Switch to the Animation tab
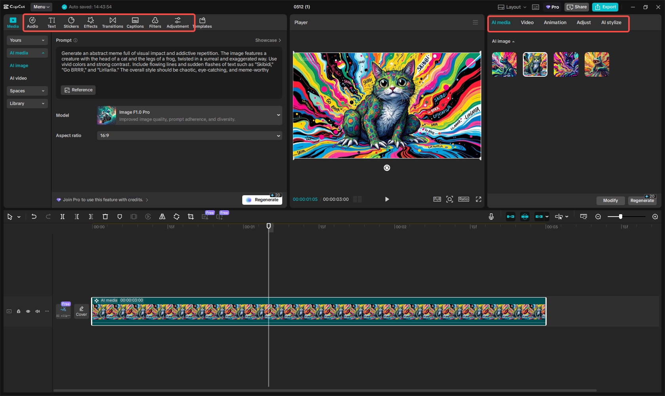 [x=555, y=23]
